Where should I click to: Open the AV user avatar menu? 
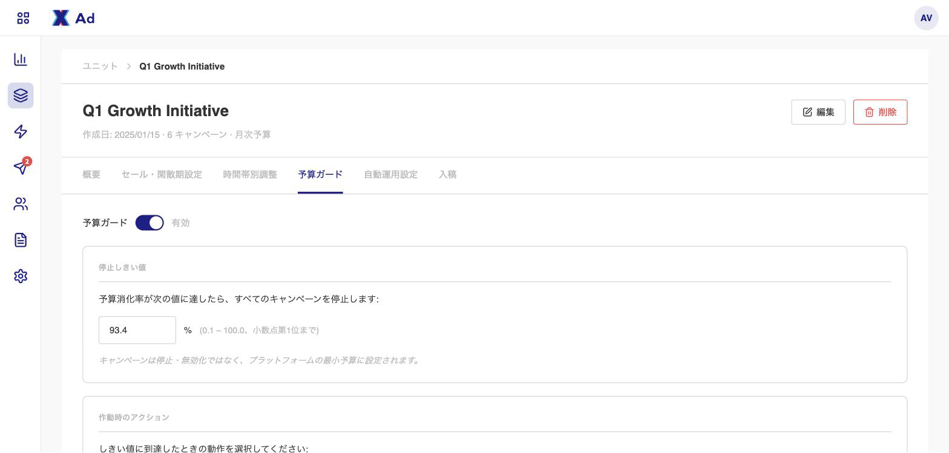pyautogui.click(x=926, y=18)
